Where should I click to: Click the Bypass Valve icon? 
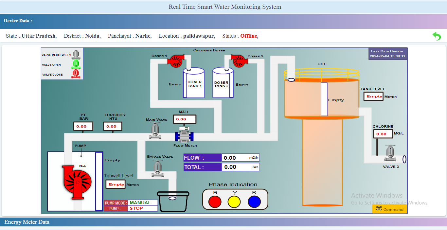[157, 168]
